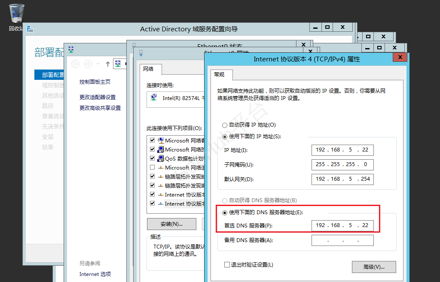The width and height of the screenshot is (440, 282).
Task: Click the forward arrow navigation icon
Action: [88, 64]
